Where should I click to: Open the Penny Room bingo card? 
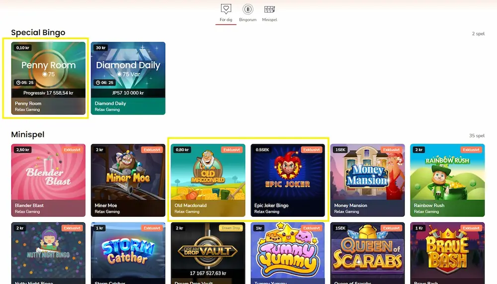[48, 78]
